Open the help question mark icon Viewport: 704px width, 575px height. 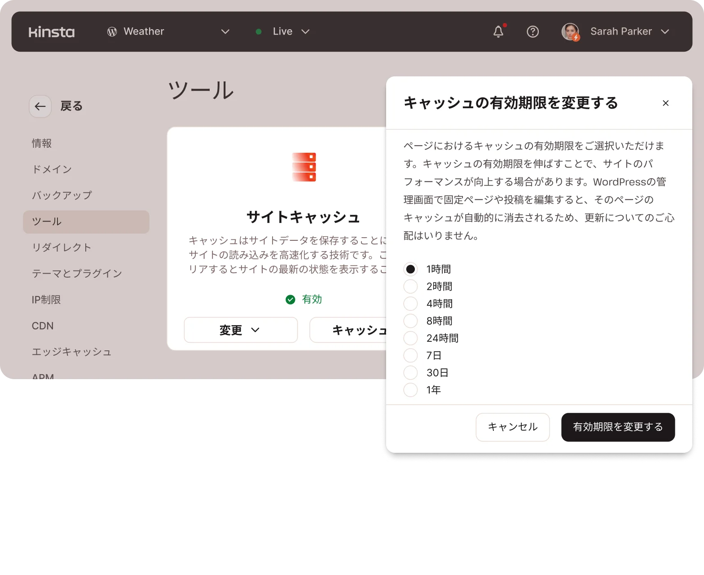[532, 31]
